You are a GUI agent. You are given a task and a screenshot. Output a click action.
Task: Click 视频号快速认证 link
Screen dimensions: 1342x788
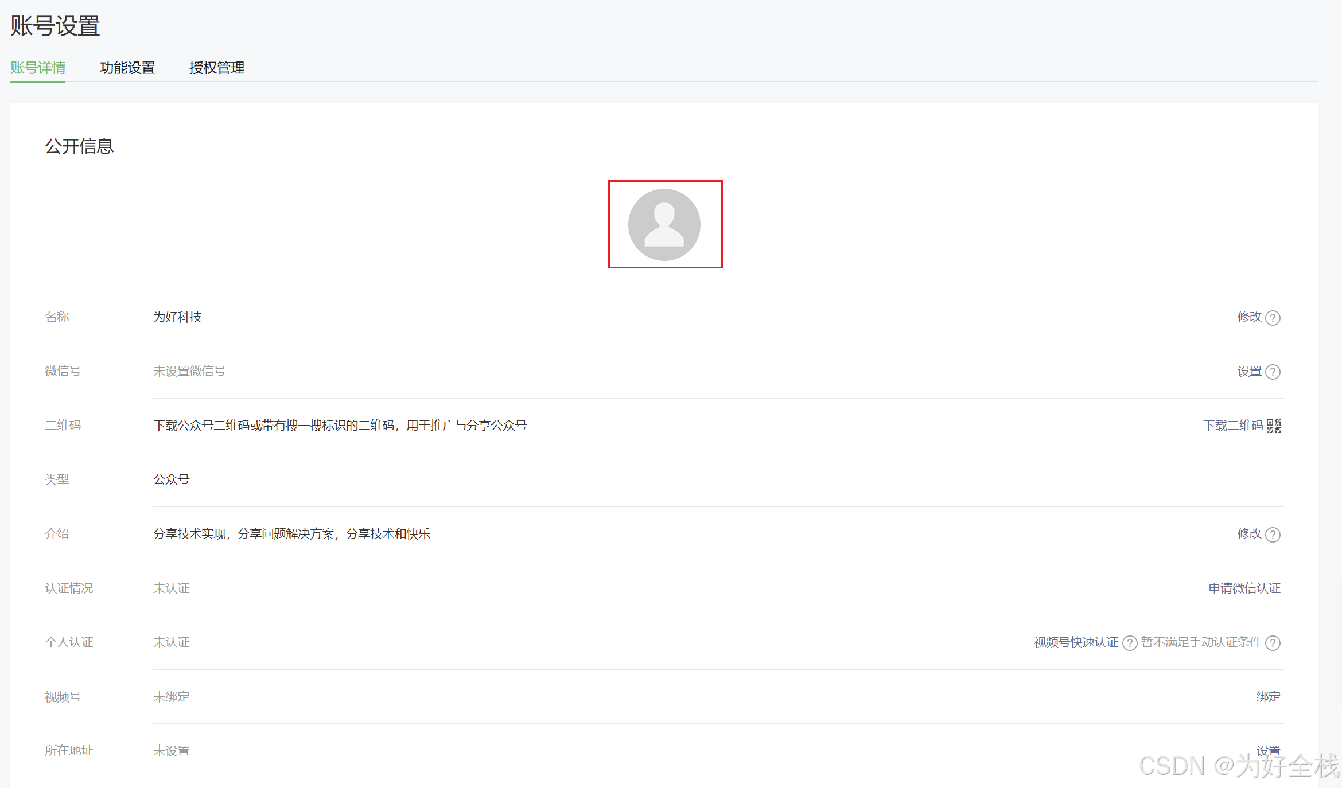[1076, 642]
